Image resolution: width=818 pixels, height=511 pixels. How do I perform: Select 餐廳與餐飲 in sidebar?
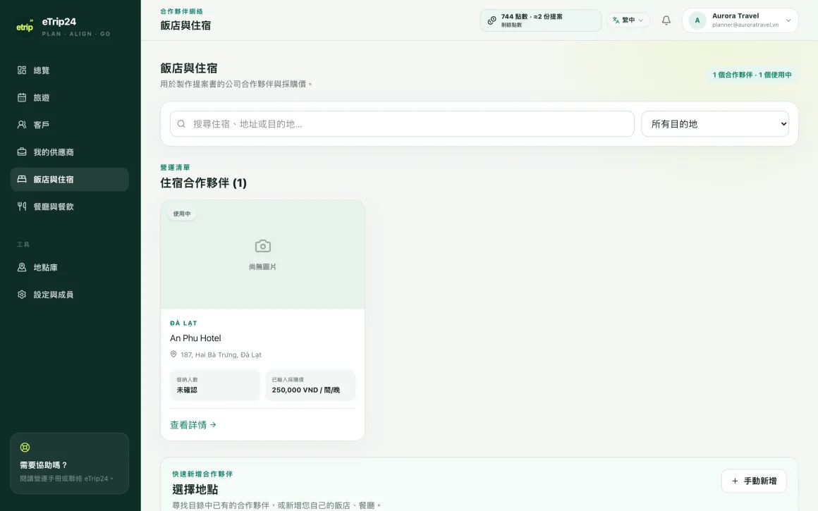(69, 207)
